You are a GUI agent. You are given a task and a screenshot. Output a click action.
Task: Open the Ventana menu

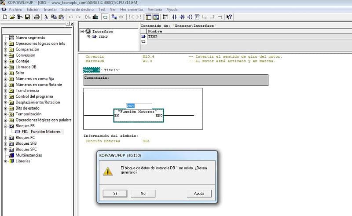[155, 9]
